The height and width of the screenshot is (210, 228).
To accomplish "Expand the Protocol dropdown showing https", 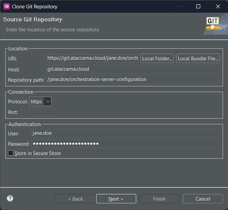I will tap(40, 102).
